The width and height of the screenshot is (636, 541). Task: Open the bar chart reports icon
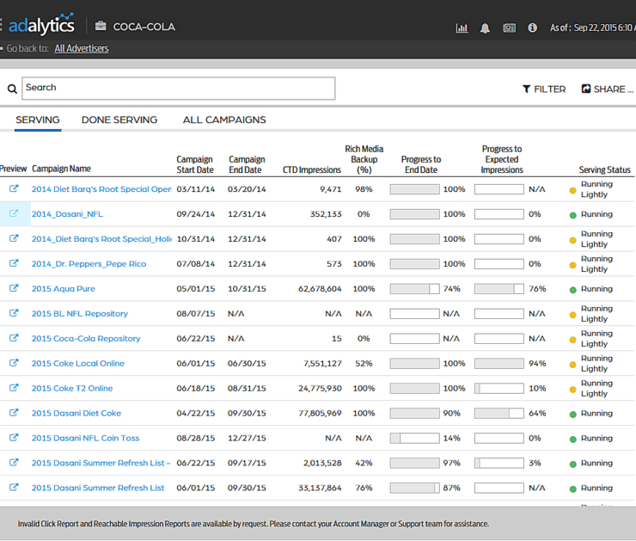coord(462,28)
